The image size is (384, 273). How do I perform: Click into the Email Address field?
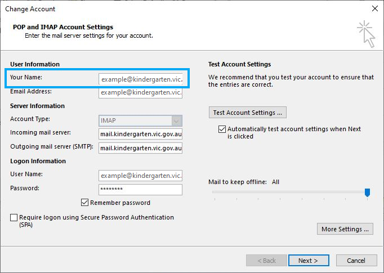[140, 92]
